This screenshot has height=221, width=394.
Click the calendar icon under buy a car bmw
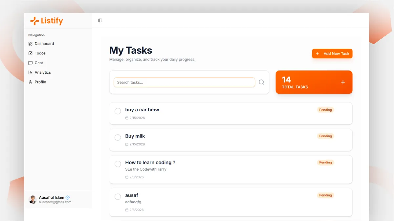click(x=127, y=118)
